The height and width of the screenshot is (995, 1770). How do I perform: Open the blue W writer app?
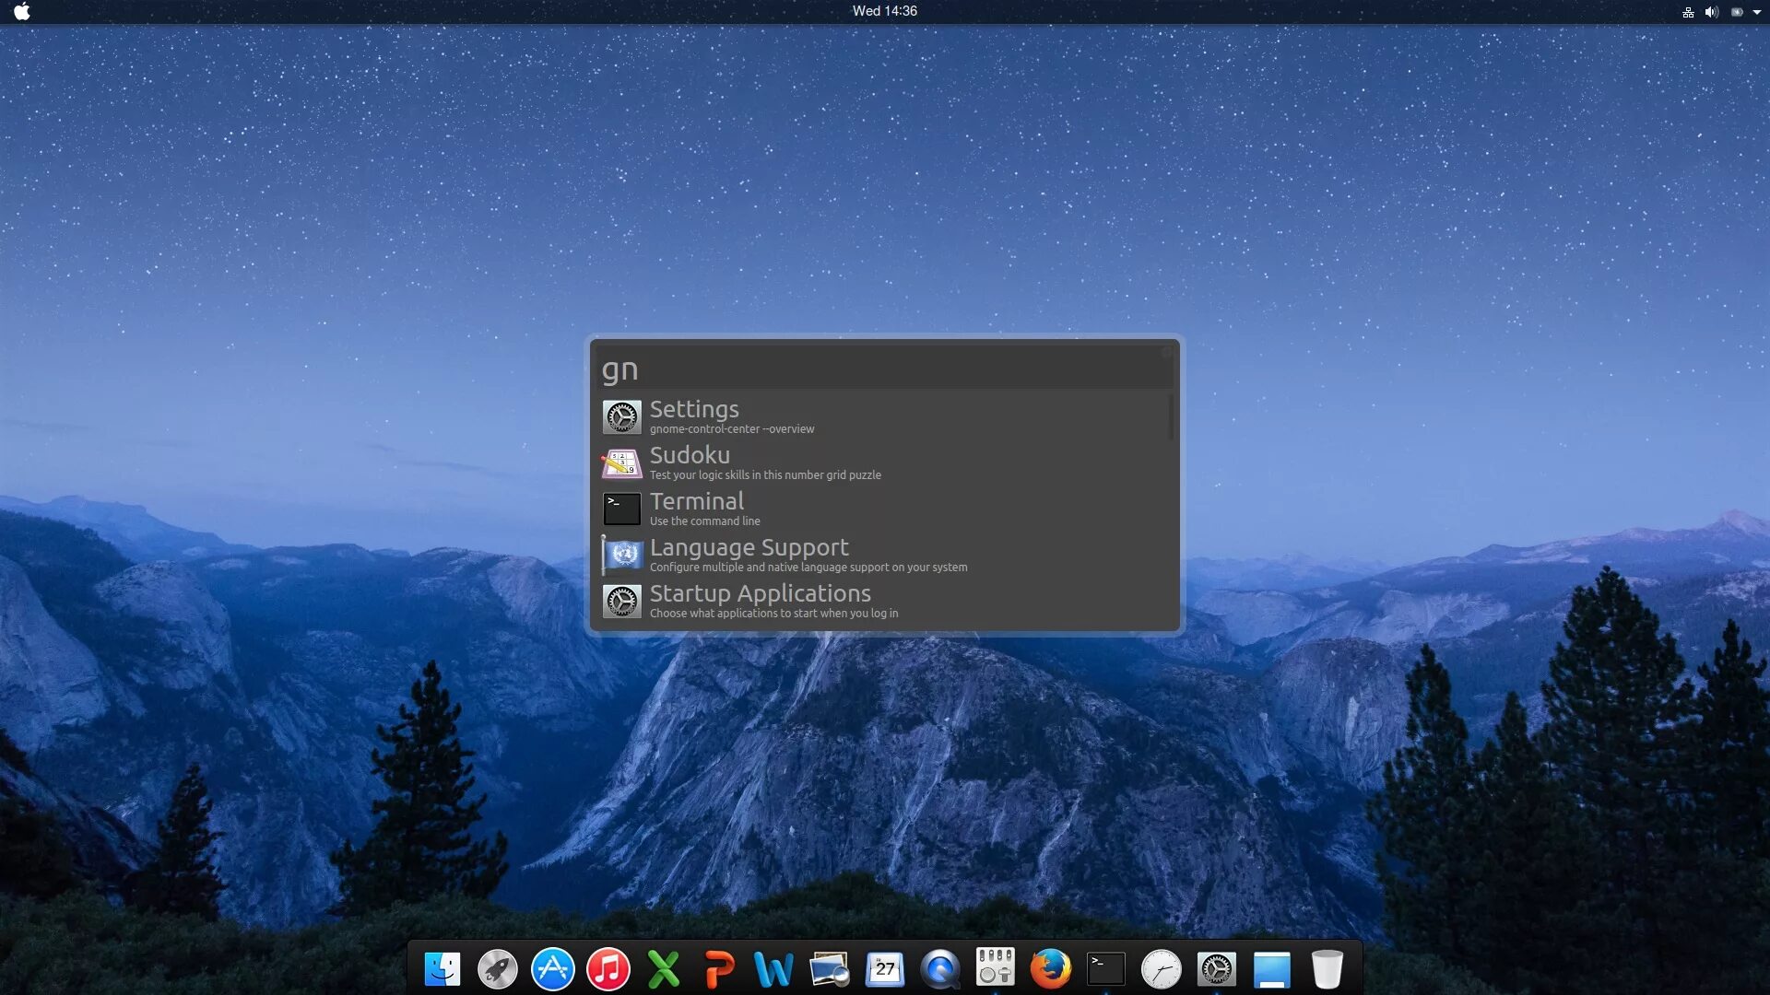(773, 969)
